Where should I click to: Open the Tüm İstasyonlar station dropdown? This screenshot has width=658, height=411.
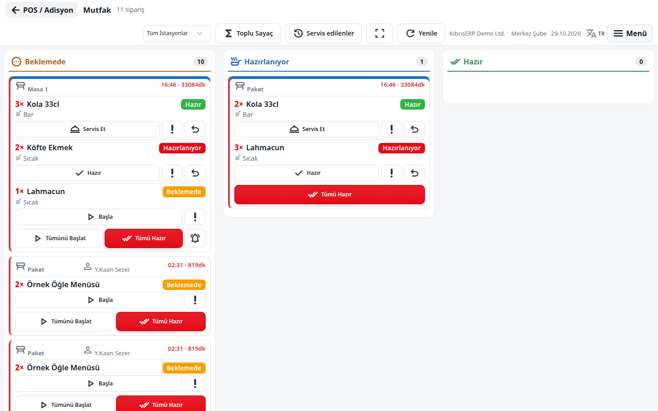point(177,33)
